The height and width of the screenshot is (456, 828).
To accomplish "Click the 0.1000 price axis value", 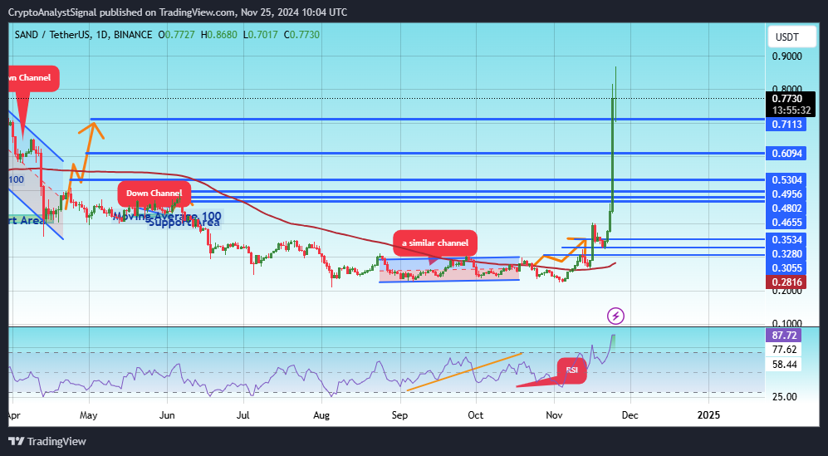I will pyautogui.click(x=786, y=323).
